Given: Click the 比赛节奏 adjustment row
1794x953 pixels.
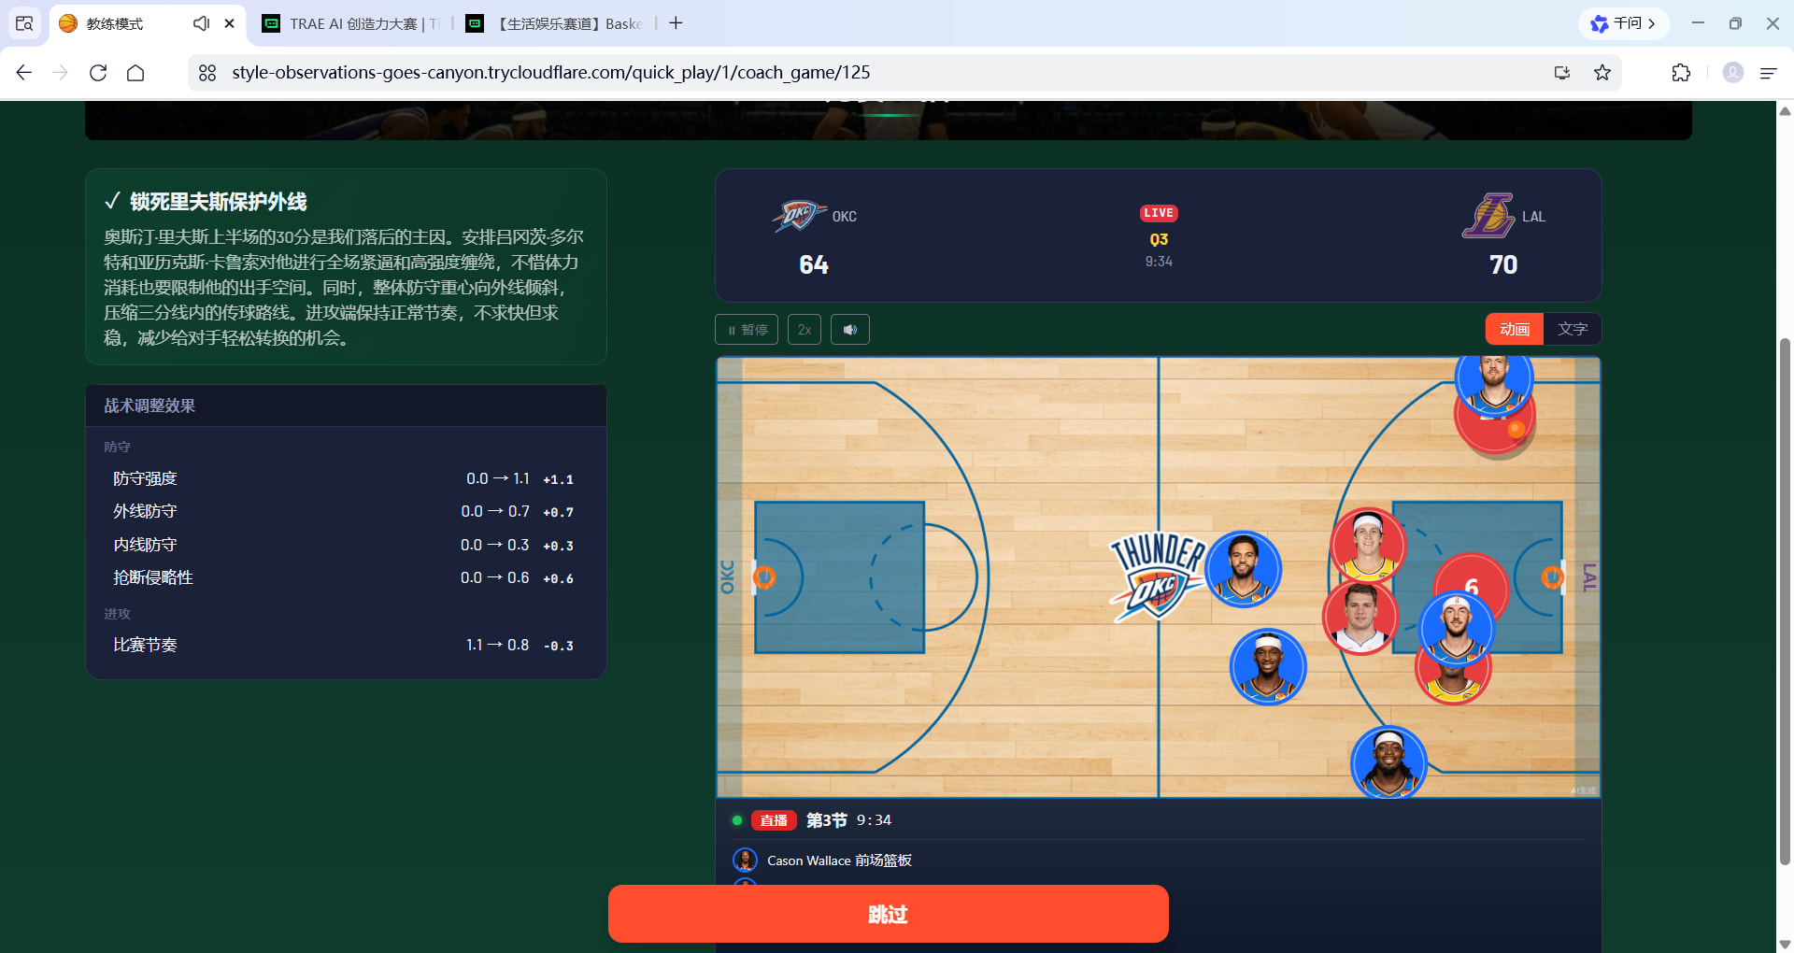Looking at the screenshot, I should click(346, 645).
